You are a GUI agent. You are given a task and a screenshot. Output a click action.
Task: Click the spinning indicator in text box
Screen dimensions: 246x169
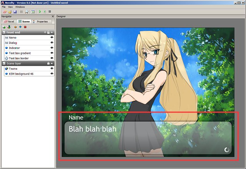(x=227, y=150)
